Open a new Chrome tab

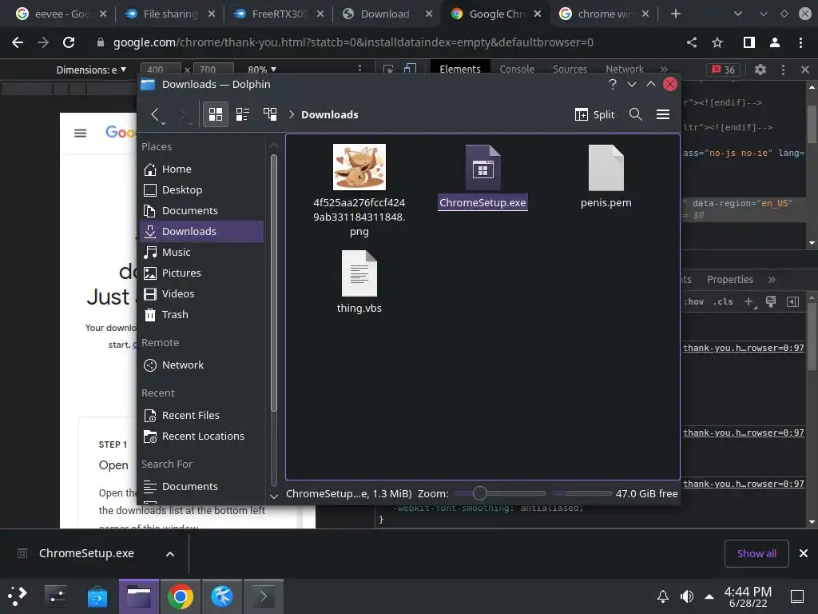click(676, 14)
